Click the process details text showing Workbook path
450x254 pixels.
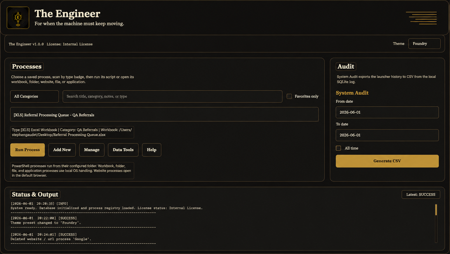point(72,132)
